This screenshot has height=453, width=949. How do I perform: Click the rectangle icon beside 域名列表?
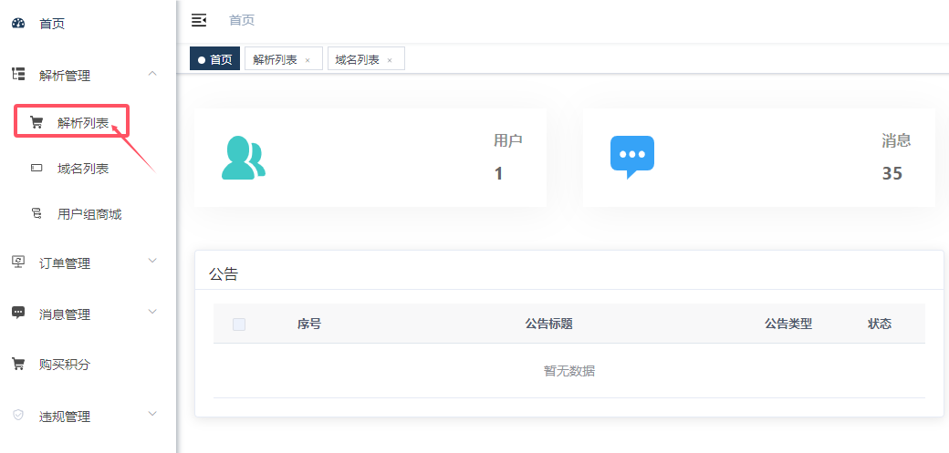click(36, 168)
